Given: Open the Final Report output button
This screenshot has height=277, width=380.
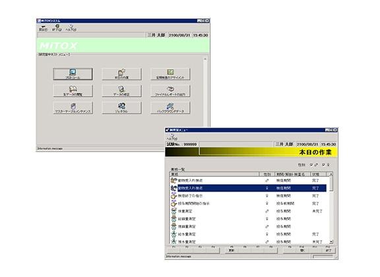Looking at the screenshot, I should pos(170,91).
